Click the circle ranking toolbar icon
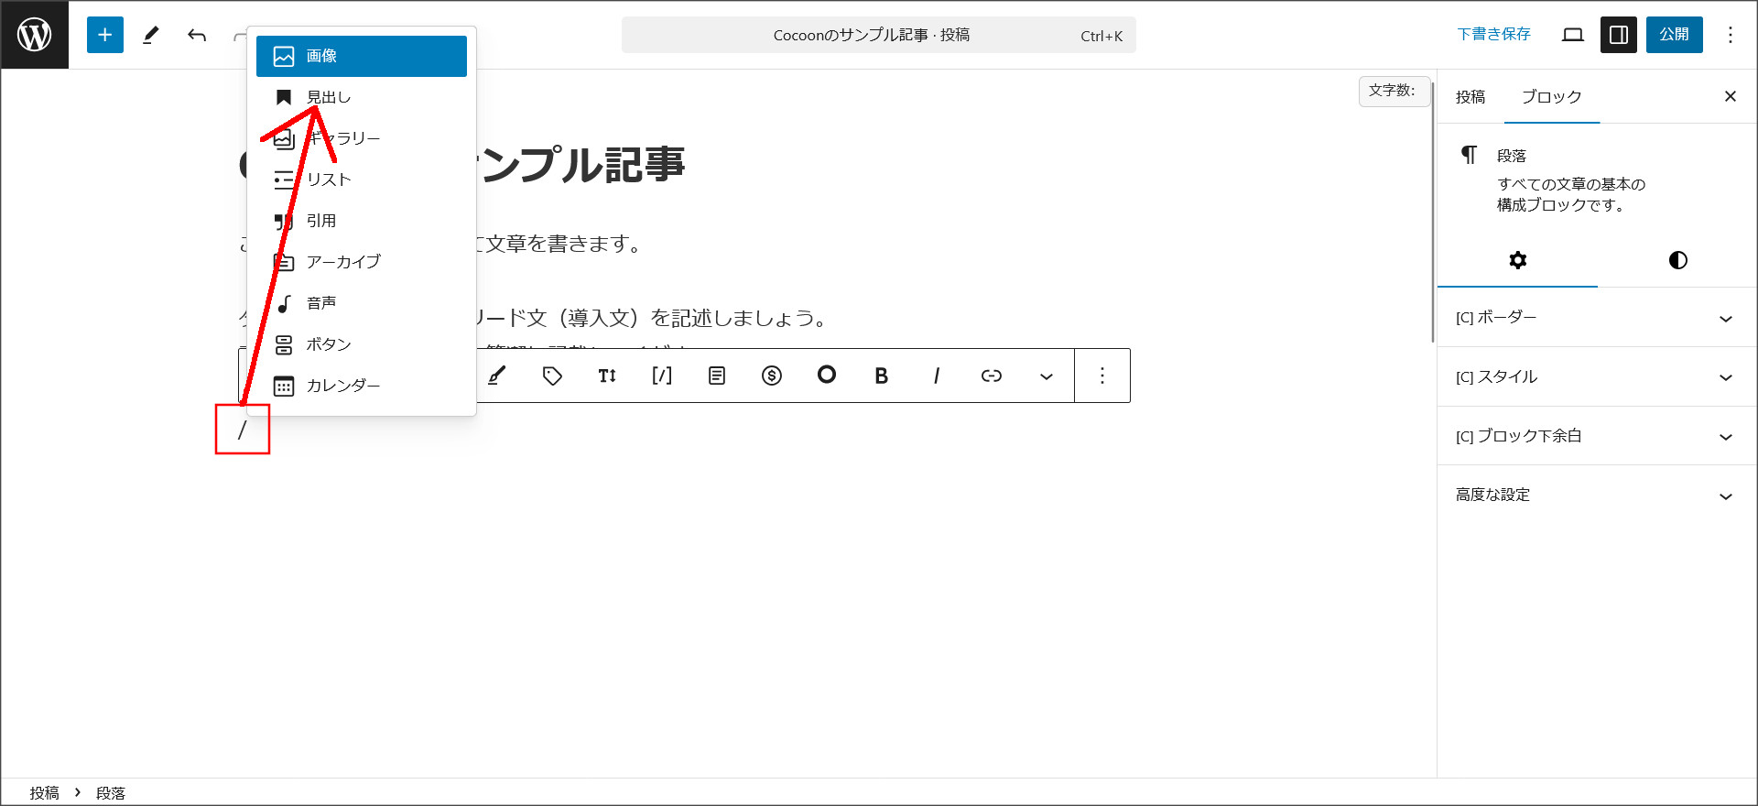The image size is (1758, 806). point(827,376)
